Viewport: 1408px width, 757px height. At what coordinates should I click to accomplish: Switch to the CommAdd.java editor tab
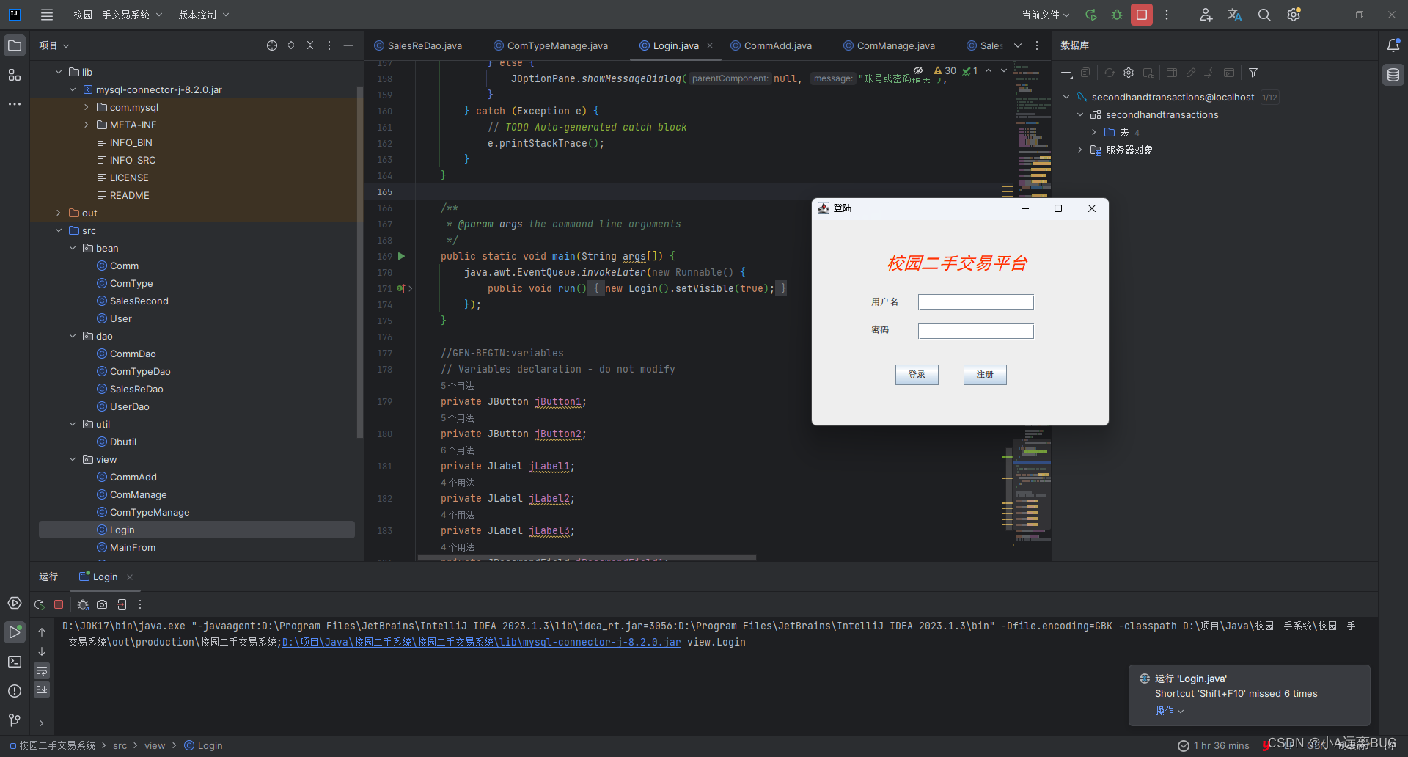pyautogui.click(x=776, y=45)
